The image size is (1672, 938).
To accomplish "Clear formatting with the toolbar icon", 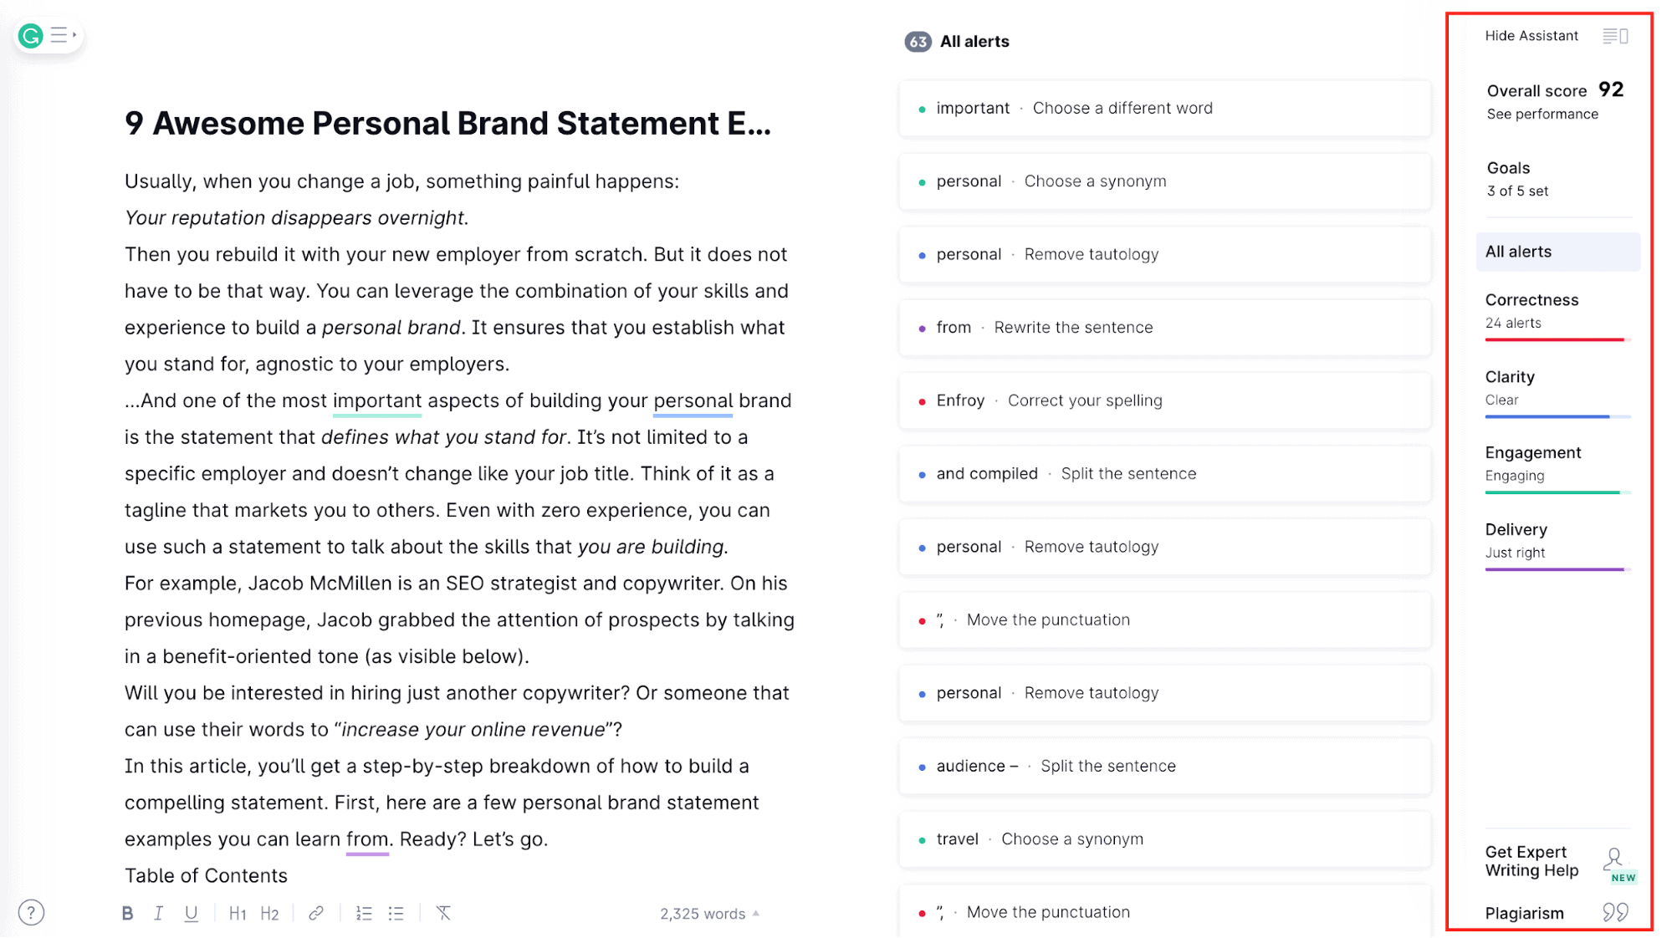I will [x=444, y=913].
